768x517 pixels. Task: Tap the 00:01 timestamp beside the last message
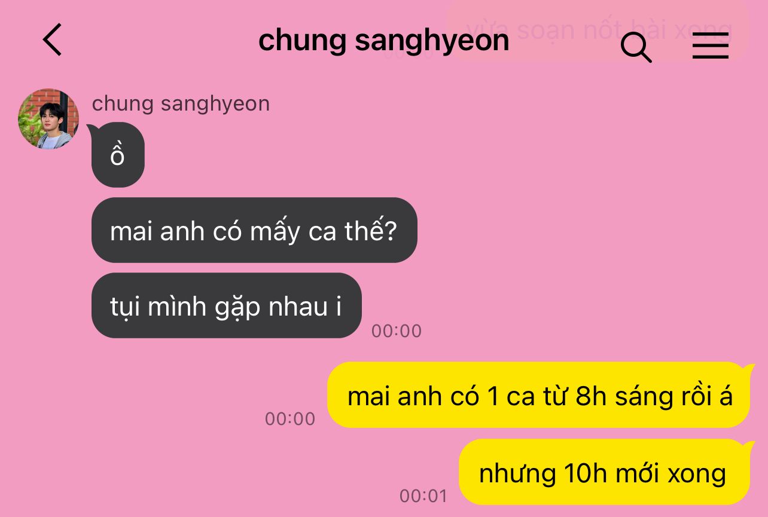click(x=423, y=495)
